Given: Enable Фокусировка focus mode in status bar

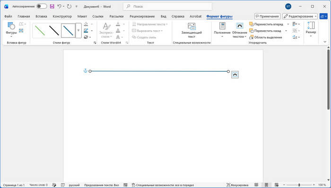Looking at the screenshot, I should 237,185.
